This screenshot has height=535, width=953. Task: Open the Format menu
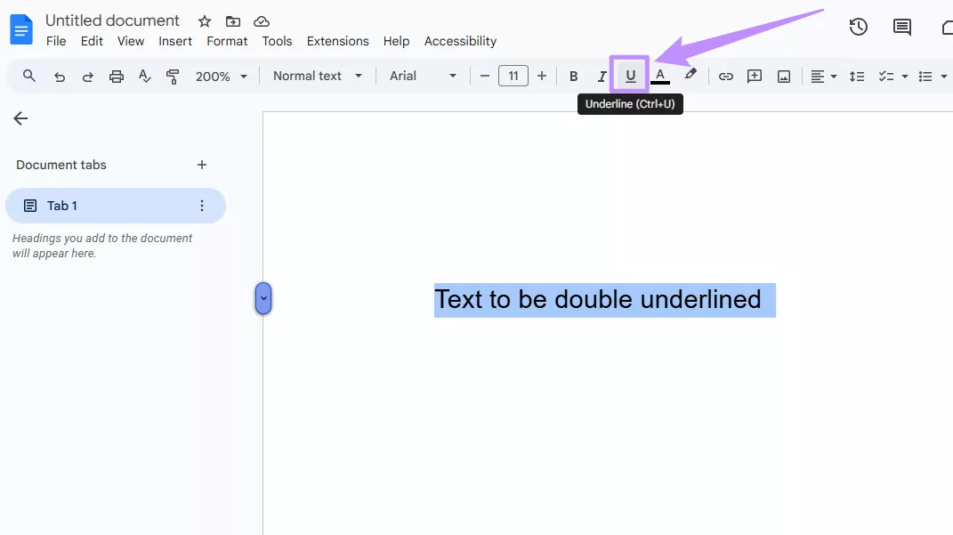pyautogui.click(x=227, y=41)
